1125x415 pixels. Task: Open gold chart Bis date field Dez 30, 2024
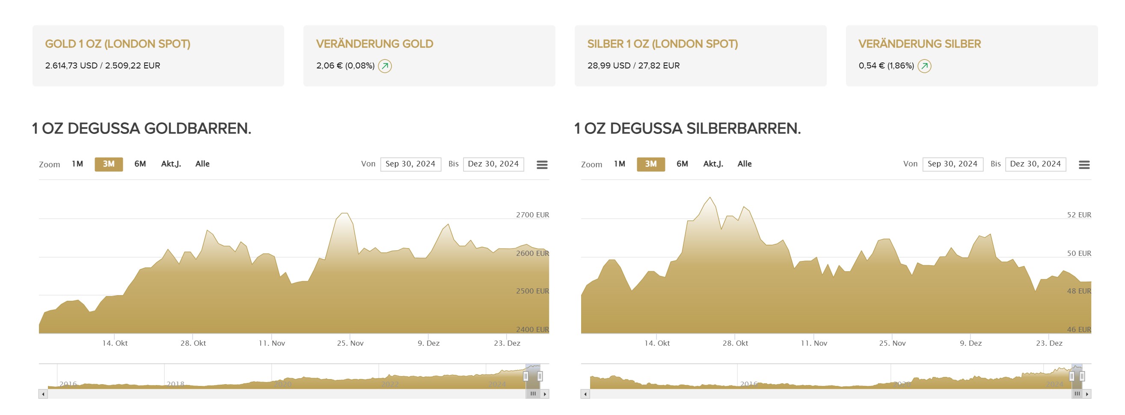493,164
